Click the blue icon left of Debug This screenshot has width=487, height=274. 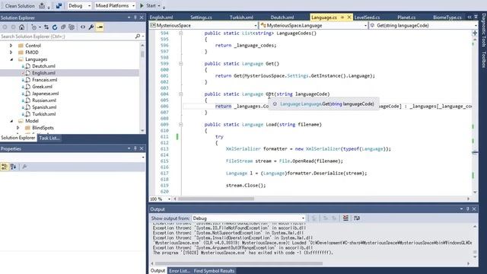59,5
